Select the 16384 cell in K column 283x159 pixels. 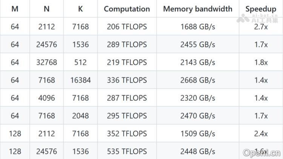click(80, 80)
